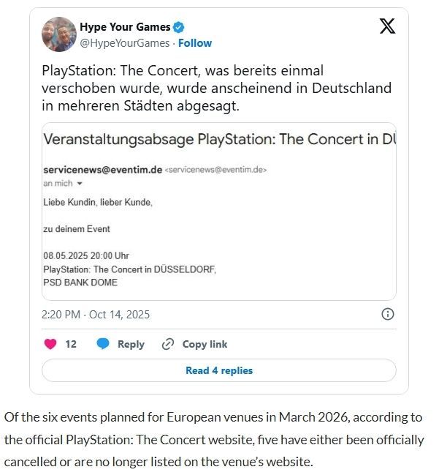Screen dimensions: 439x475
Task: Like the tweet with the heart icon
Action: pos(50,344)
